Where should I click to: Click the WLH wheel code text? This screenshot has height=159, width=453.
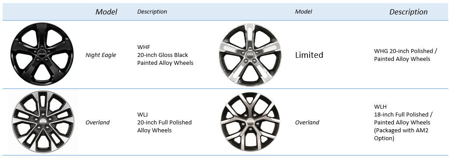pyautogui.click(x=380, y=107)
